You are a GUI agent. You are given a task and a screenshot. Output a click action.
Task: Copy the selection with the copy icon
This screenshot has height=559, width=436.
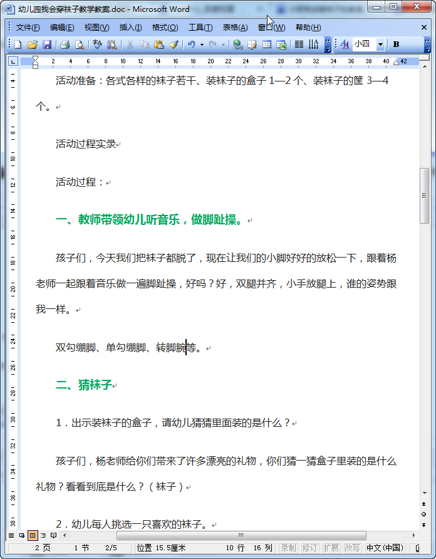[x=144, y=44]
